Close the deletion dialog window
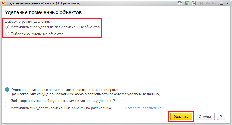The width and height of the screenshot is (232, 125). (x=228, y=3)
